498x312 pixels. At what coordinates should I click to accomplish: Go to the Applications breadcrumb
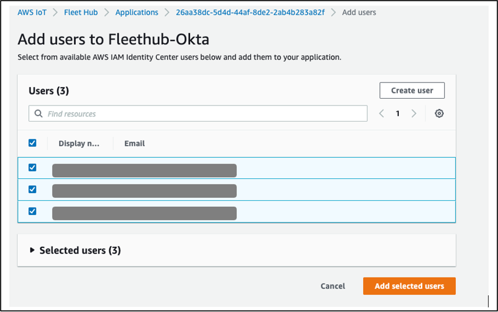136,12
